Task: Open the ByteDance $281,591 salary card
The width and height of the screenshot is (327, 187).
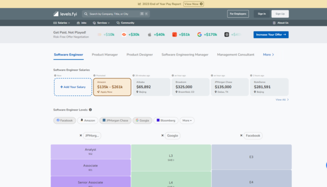Action: point(269,87)
